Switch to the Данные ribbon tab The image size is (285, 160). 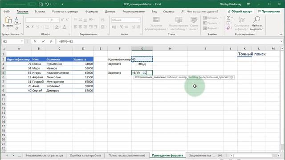point(110,12)
